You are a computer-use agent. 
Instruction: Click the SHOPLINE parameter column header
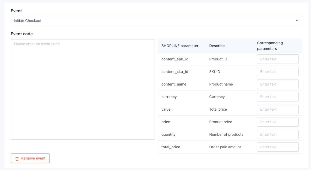180,46
